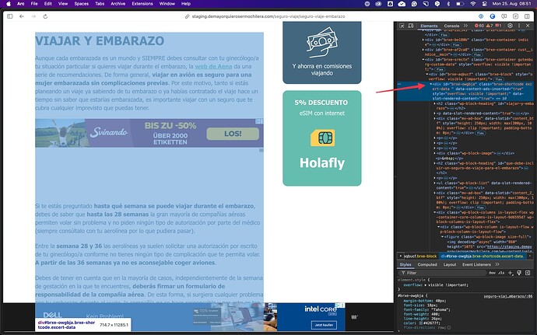
Task: Open the Archive menu in menu bar
Action: pyautogui.click(x=118, y=4)
